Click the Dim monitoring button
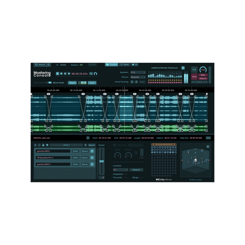This screenshot has width=245, height=245. (194, 70)
